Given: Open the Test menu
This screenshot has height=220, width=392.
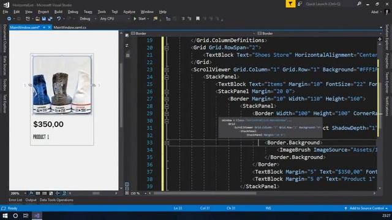Looking at the screenshot, I should point(115,12).
